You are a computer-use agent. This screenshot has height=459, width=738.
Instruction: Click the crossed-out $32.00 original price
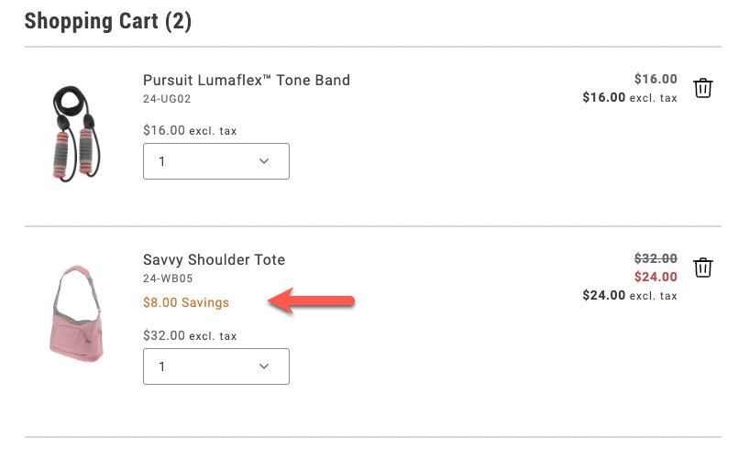(655, 258)
